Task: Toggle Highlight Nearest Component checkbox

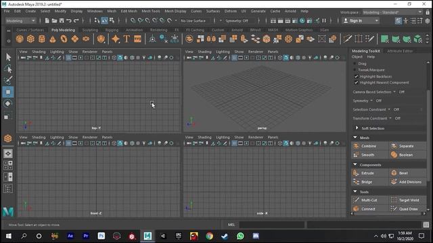Action: pos(357,82)
